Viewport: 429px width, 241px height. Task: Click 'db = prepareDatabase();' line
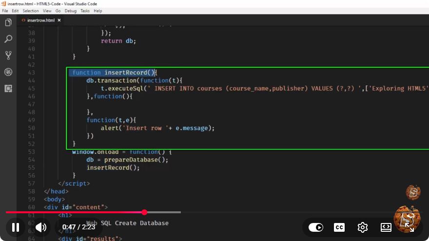128,160
